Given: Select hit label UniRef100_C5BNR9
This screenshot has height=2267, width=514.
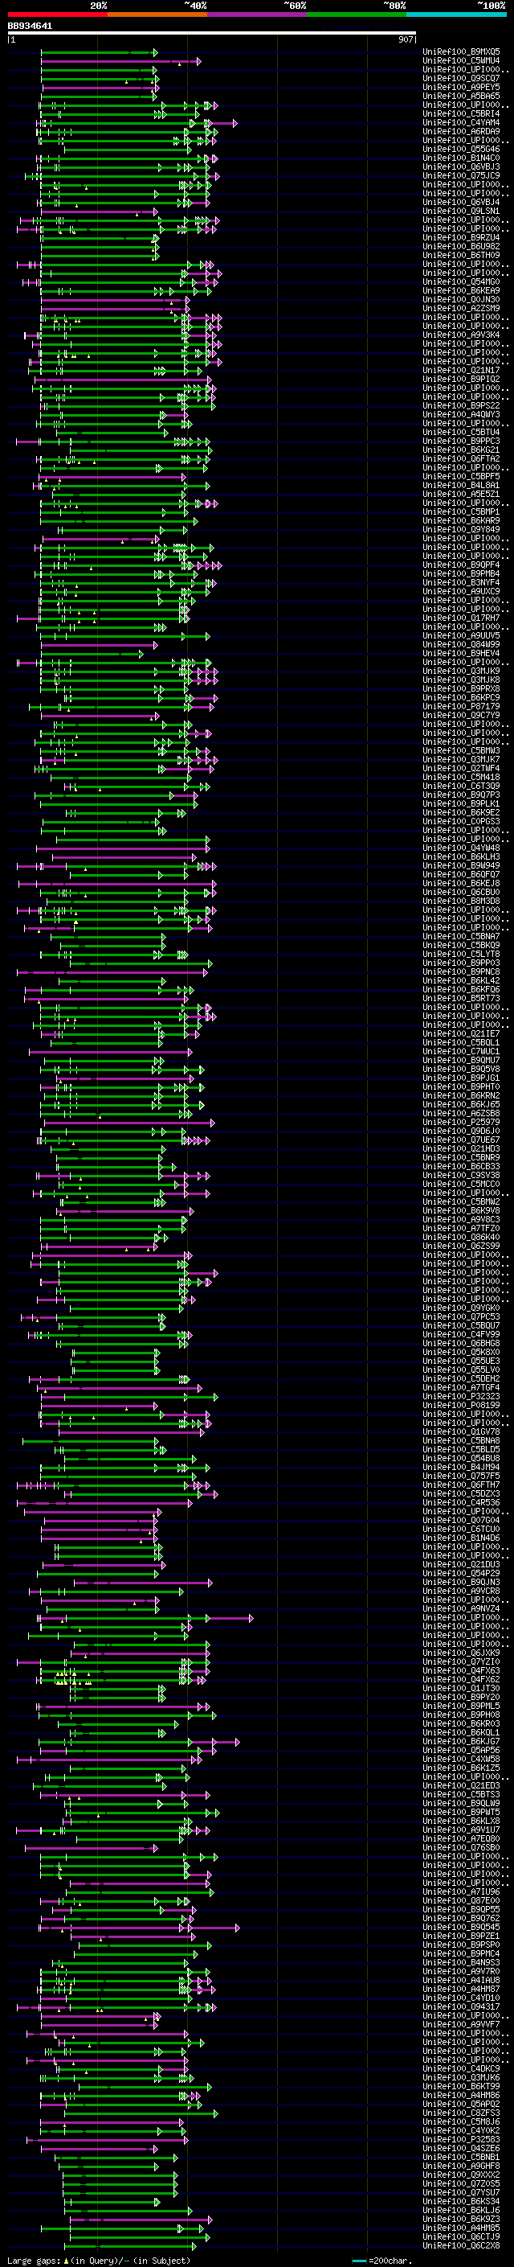Looking at the screenshot, I should point(461,1157).
